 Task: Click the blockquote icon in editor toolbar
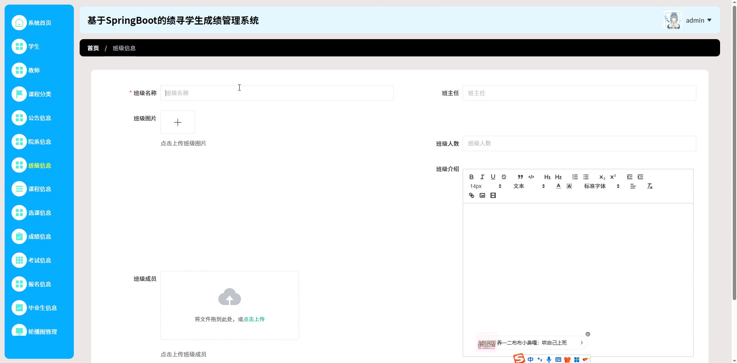520,177
